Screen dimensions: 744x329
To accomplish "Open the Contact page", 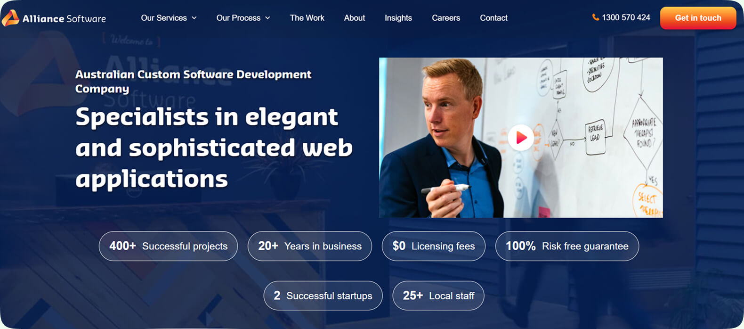I will tap(493, 18).
